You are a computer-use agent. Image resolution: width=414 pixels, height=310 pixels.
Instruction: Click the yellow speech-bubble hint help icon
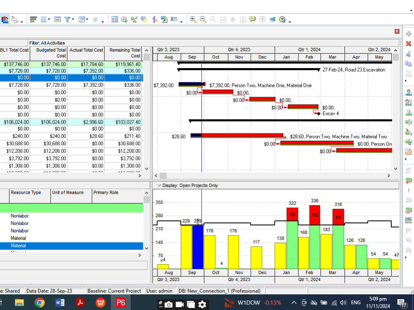tap(253, 19)
